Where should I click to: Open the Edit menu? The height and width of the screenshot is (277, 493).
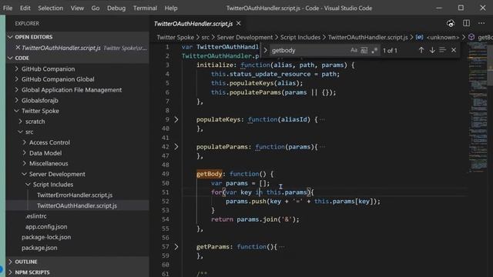coord(25,8)
